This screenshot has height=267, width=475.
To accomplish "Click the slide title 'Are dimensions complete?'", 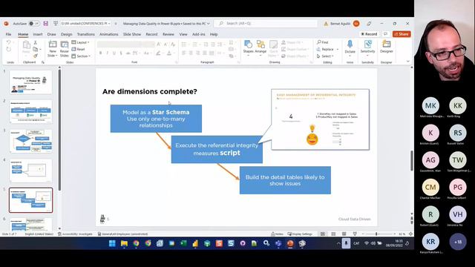I will point(150,91).
